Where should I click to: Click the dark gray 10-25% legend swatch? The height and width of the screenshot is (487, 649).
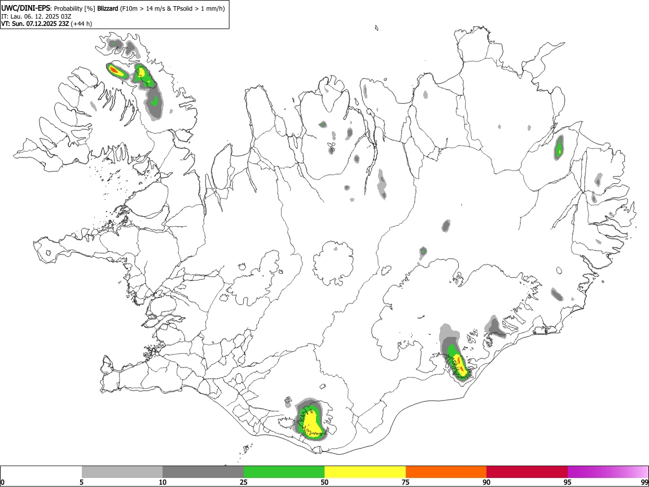click(203, 472)
